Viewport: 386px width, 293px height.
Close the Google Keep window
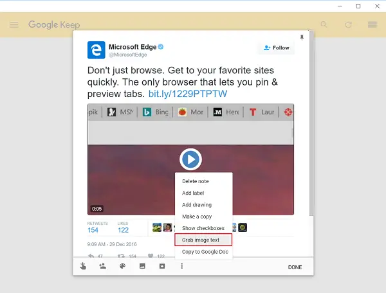tap(377, 6)
